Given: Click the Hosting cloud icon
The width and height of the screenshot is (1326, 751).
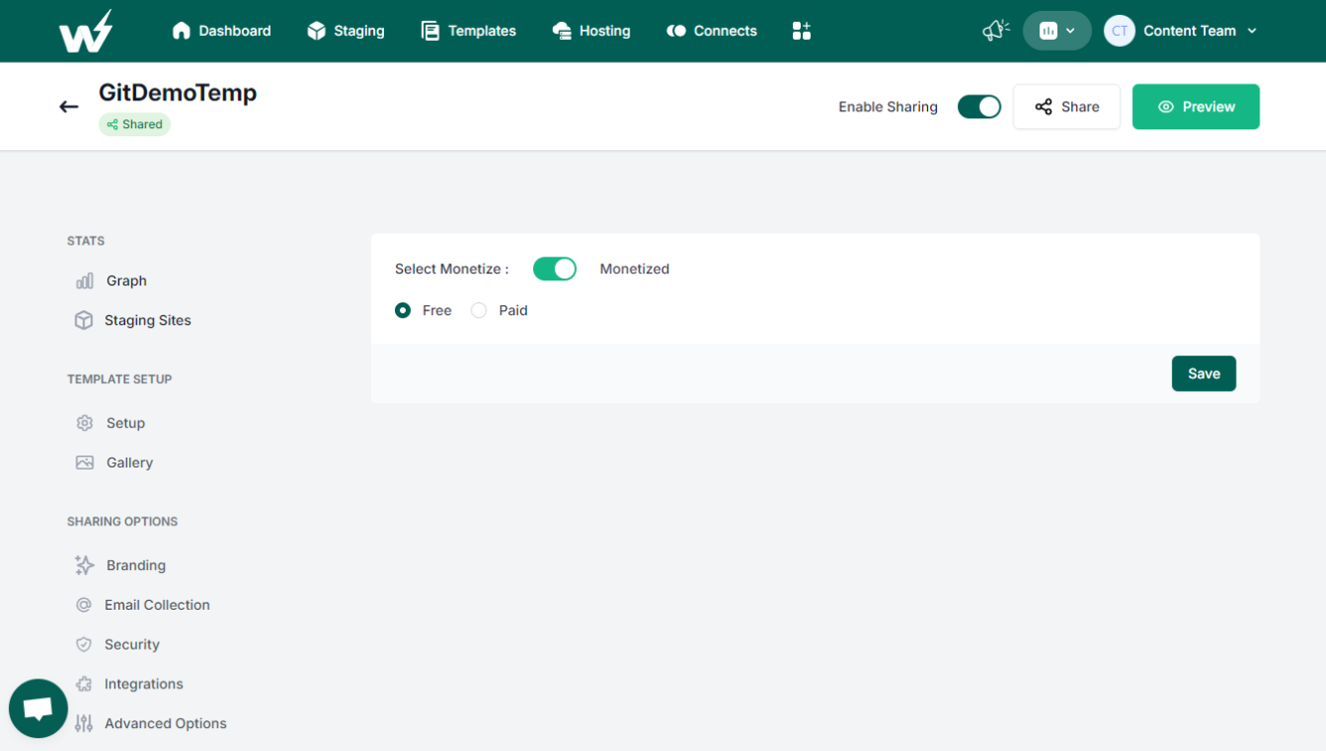Looking at the screenshot, I should (562, 31).
